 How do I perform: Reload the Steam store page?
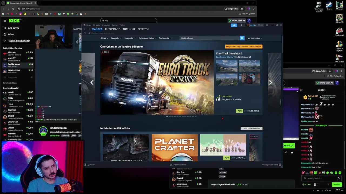point(85,33)
